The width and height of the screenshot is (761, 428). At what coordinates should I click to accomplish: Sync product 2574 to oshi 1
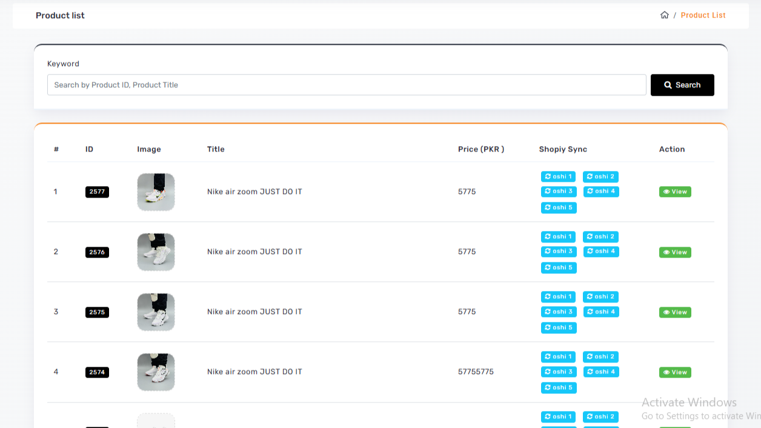click(x=559, y=356)
